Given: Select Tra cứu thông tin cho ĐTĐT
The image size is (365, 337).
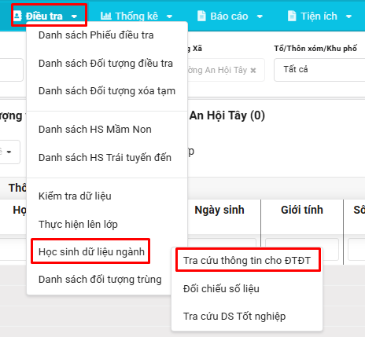Looking at the screenshot, I should [x=248, y=261].
